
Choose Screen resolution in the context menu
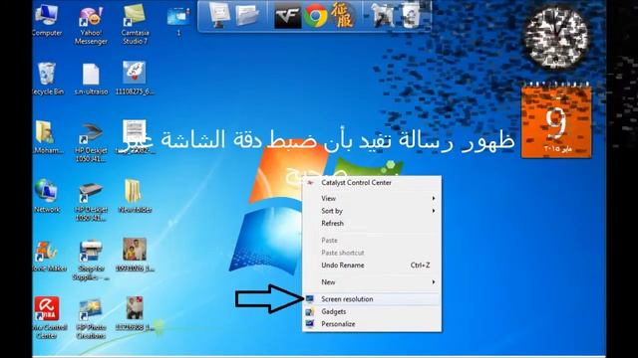click(372, 299)
